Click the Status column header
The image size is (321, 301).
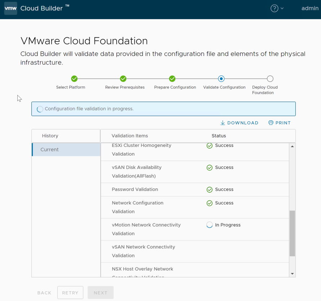tap(219, 136)
